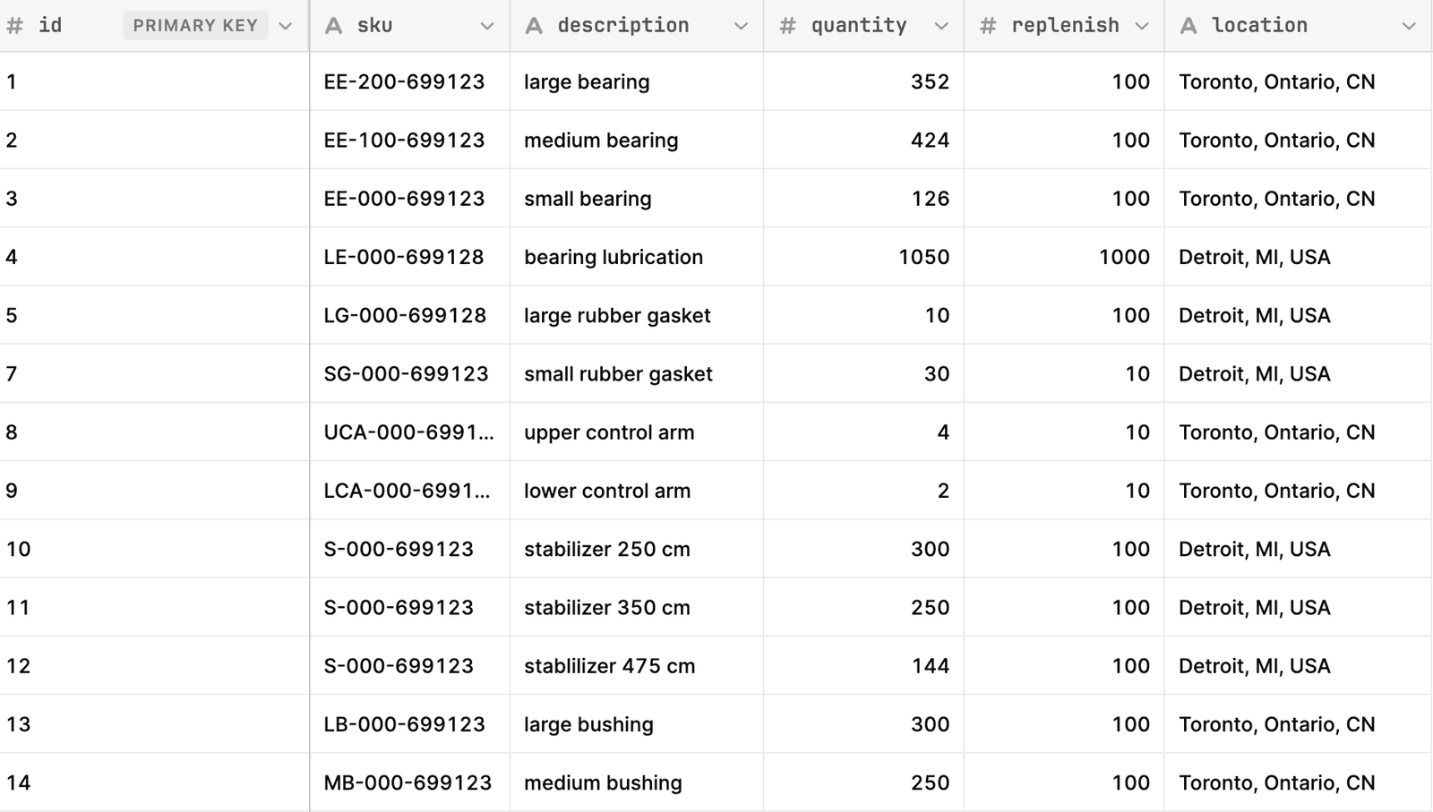Select the 'stabilizer 250 cm' cell
The height and width of the screenshot is (812, 1433).
coord(637,549)
